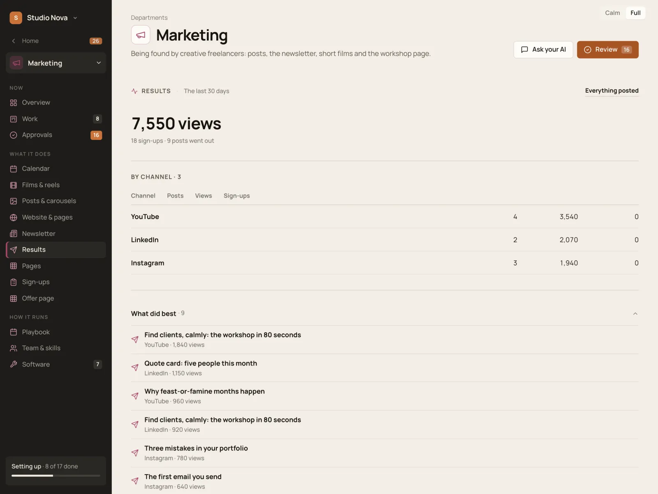Expand the Marketing department selector

pyautogui.click(x=56, y=63)
